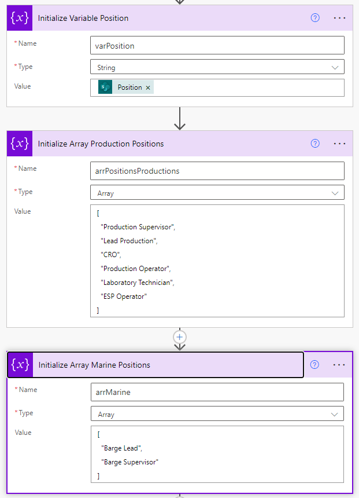Click the insert step plus icon between actions
The height and width of the screenshot is (498, 359).
pyautogui.click(x=179, y=336)
